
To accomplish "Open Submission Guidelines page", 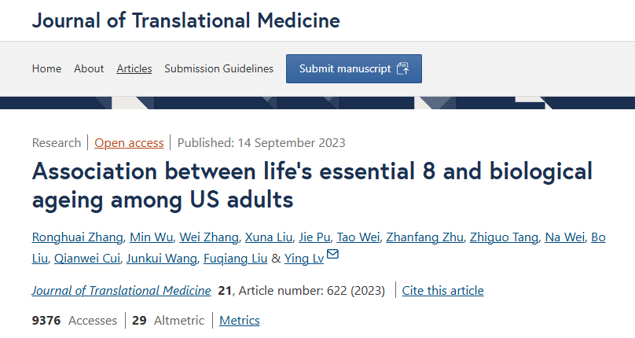I will (218, 68).
